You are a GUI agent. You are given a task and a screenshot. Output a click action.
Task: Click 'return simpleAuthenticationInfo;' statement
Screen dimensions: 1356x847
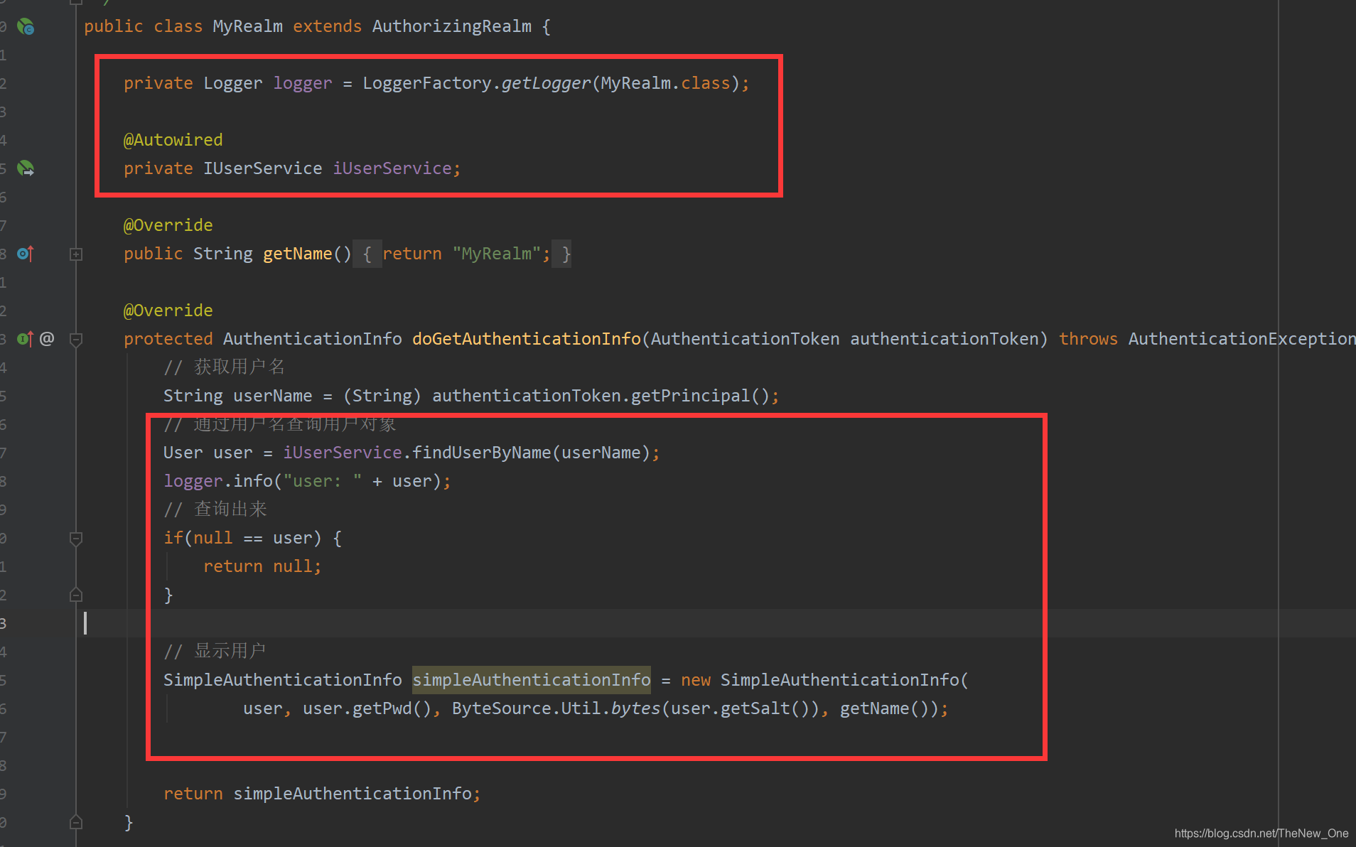(322, 794)
